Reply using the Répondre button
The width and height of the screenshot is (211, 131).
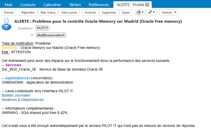pyautogui.click(x=28, y=12)
